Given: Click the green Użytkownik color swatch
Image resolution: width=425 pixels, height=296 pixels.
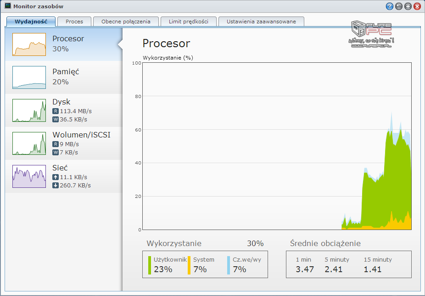Looking at the screenshot, I should [150, 265].
